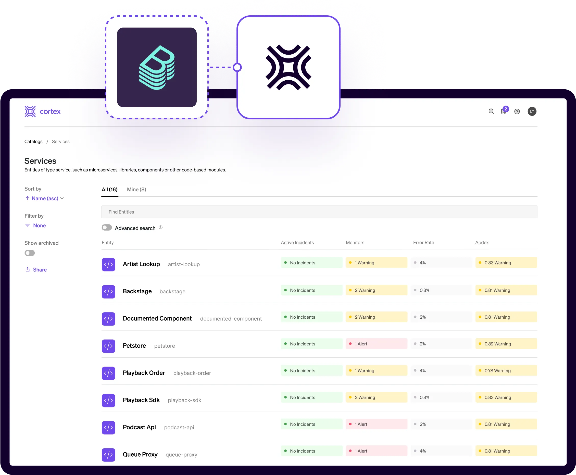Click the Error Rate column header

tap(423, 242)
